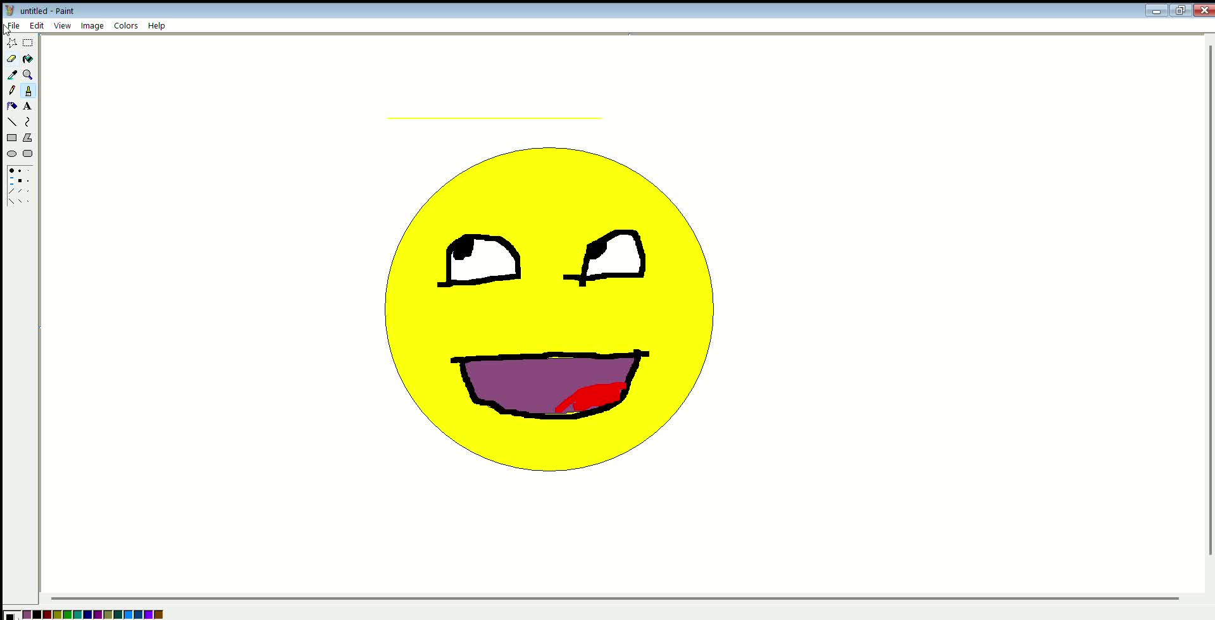This screenshot has width=1215, height=620.
Task: Select the Text tool
Action: [x=27, y=106]
